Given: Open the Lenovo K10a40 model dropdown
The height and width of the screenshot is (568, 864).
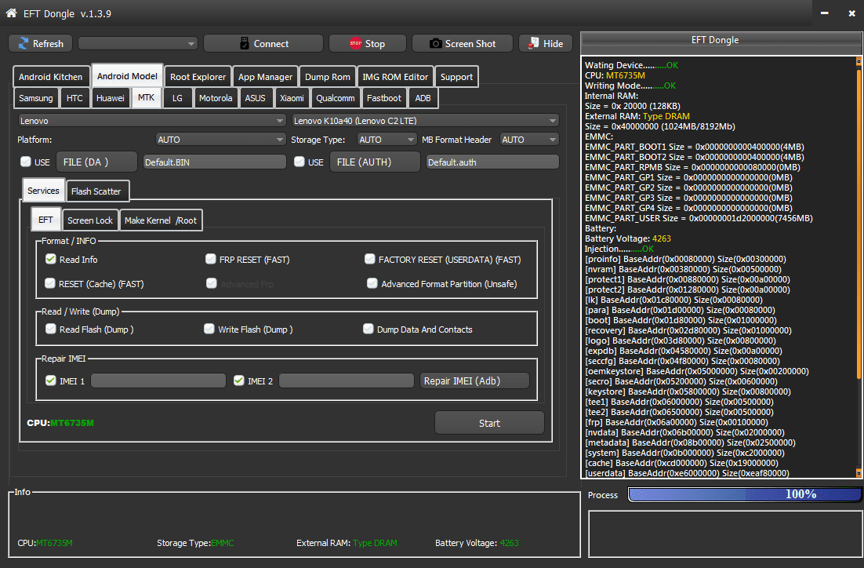Looking at the screenshot, I should tap(425, 120).
